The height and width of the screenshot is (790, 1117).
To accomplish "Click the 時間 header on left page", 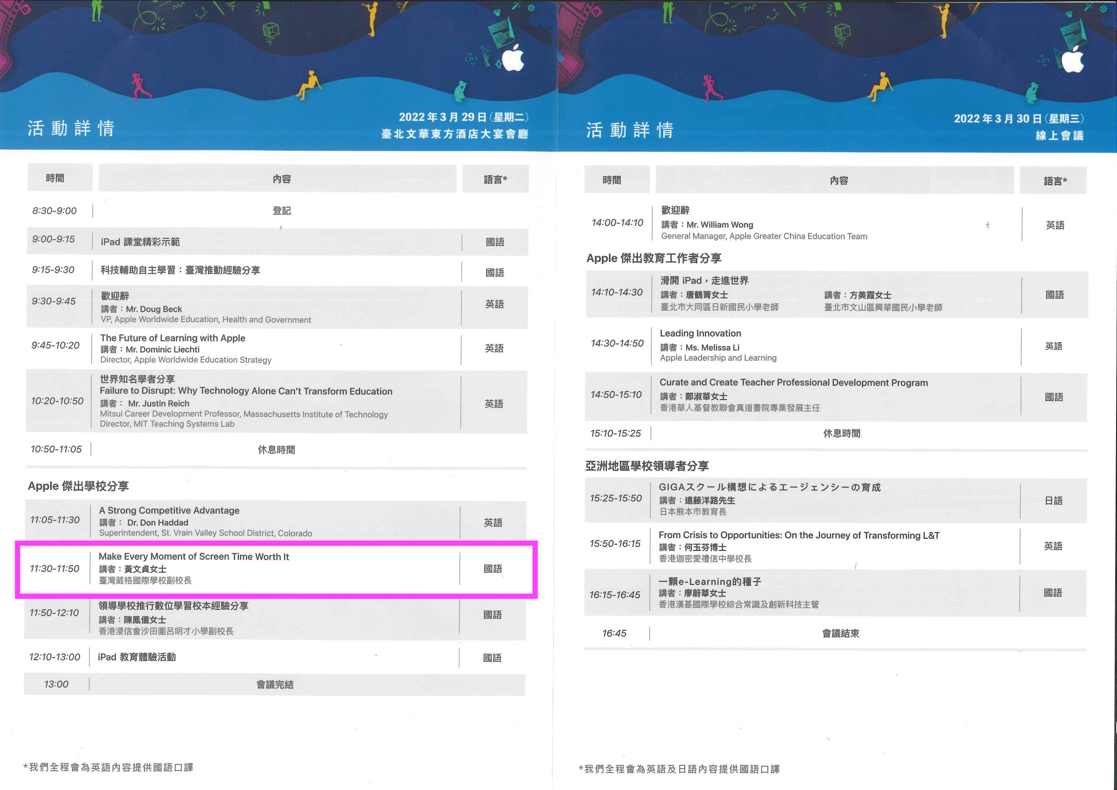I will tap(55, 178).
